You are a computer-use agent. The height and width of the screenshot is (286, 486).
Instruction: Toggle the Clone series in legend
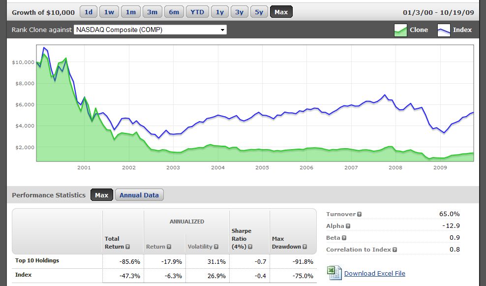tap(411, 30)
